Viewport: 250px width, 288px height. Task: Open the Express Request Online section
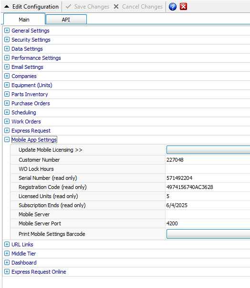(x=39, y=272)
